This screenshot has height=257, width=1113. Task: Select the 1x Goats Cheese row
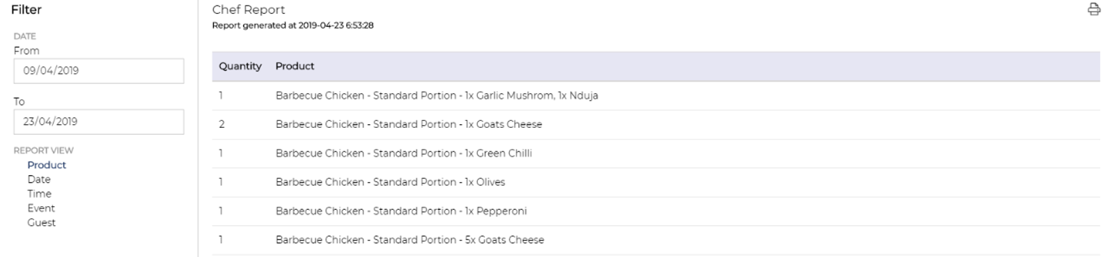[x=655, y=124]
